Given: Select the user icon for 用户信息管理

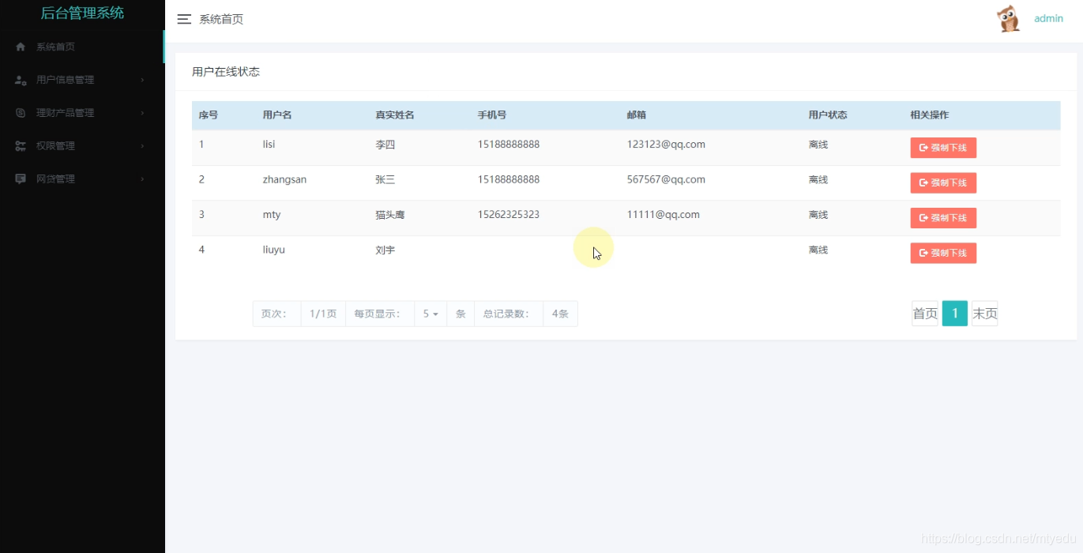Looking at the screenshot, I should pos(19,79).
